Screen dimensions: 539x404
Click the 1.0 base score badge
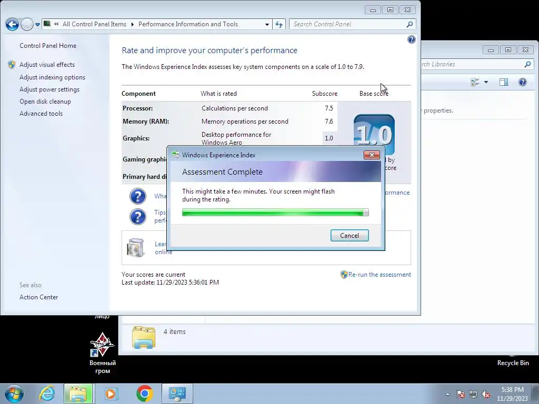click(374, 134)
